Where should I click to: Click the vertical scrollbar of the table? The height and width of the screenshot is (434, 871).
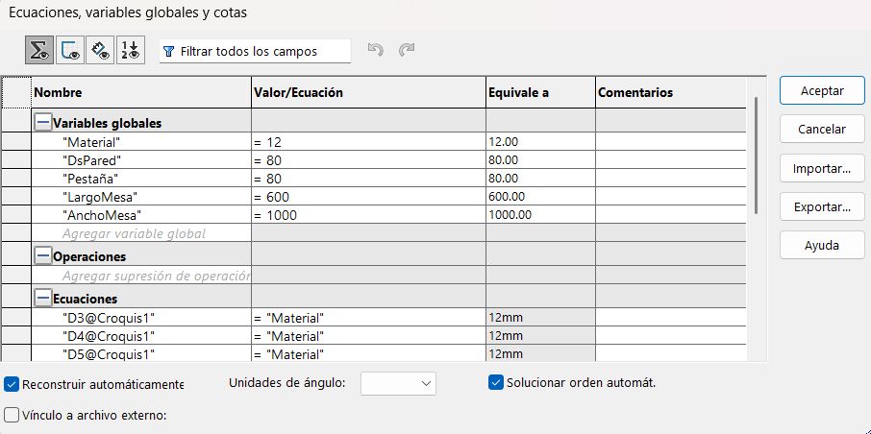tap(756, 156)
